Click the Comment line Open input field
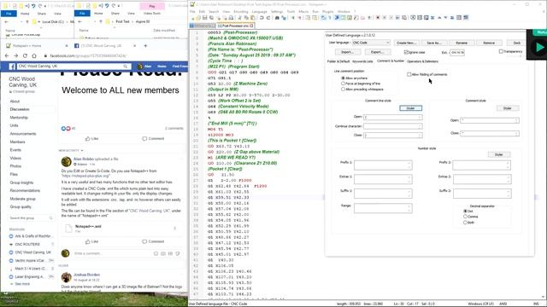Screen dimensions: 547x307 pos(393,118)
